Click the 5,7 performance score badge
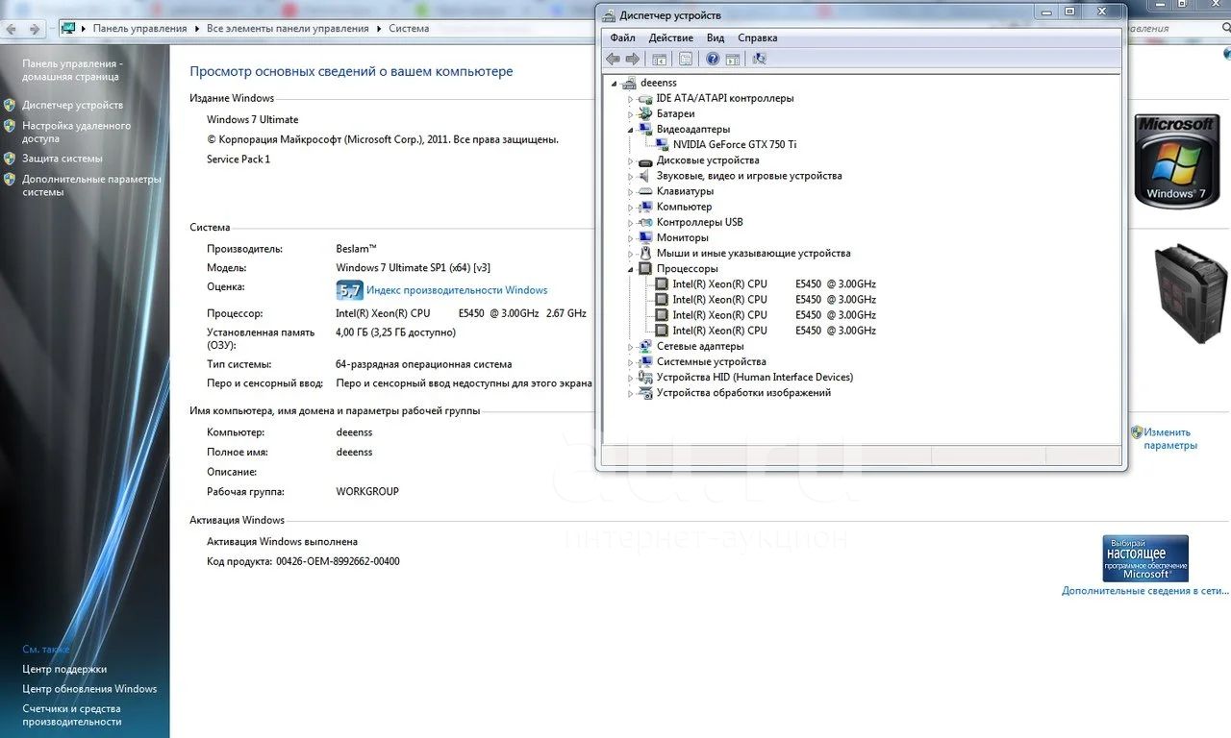 (x=349, y=290)
